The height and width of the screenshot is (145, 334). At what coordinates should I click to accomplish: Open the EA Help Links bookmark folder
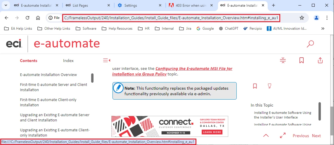18,29
